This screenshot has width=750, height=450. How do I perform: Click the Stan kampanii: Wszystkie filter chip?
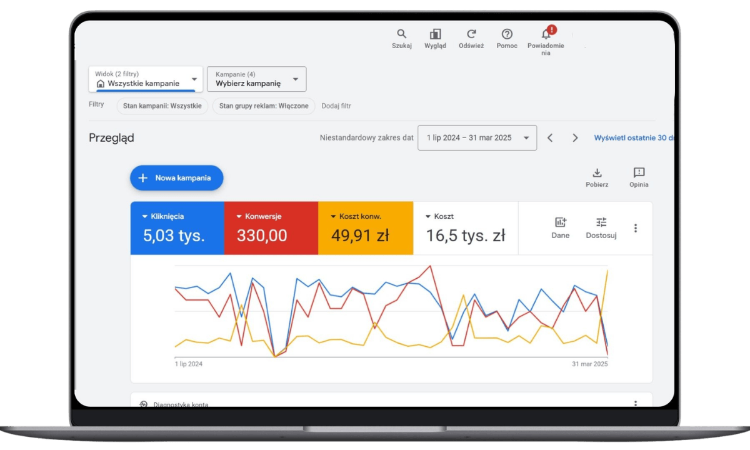162,106
